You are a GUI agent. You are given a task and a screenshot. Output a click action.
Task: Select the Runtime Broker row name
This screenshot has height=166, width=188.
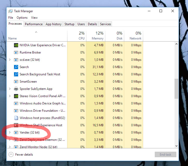[30, 52]
